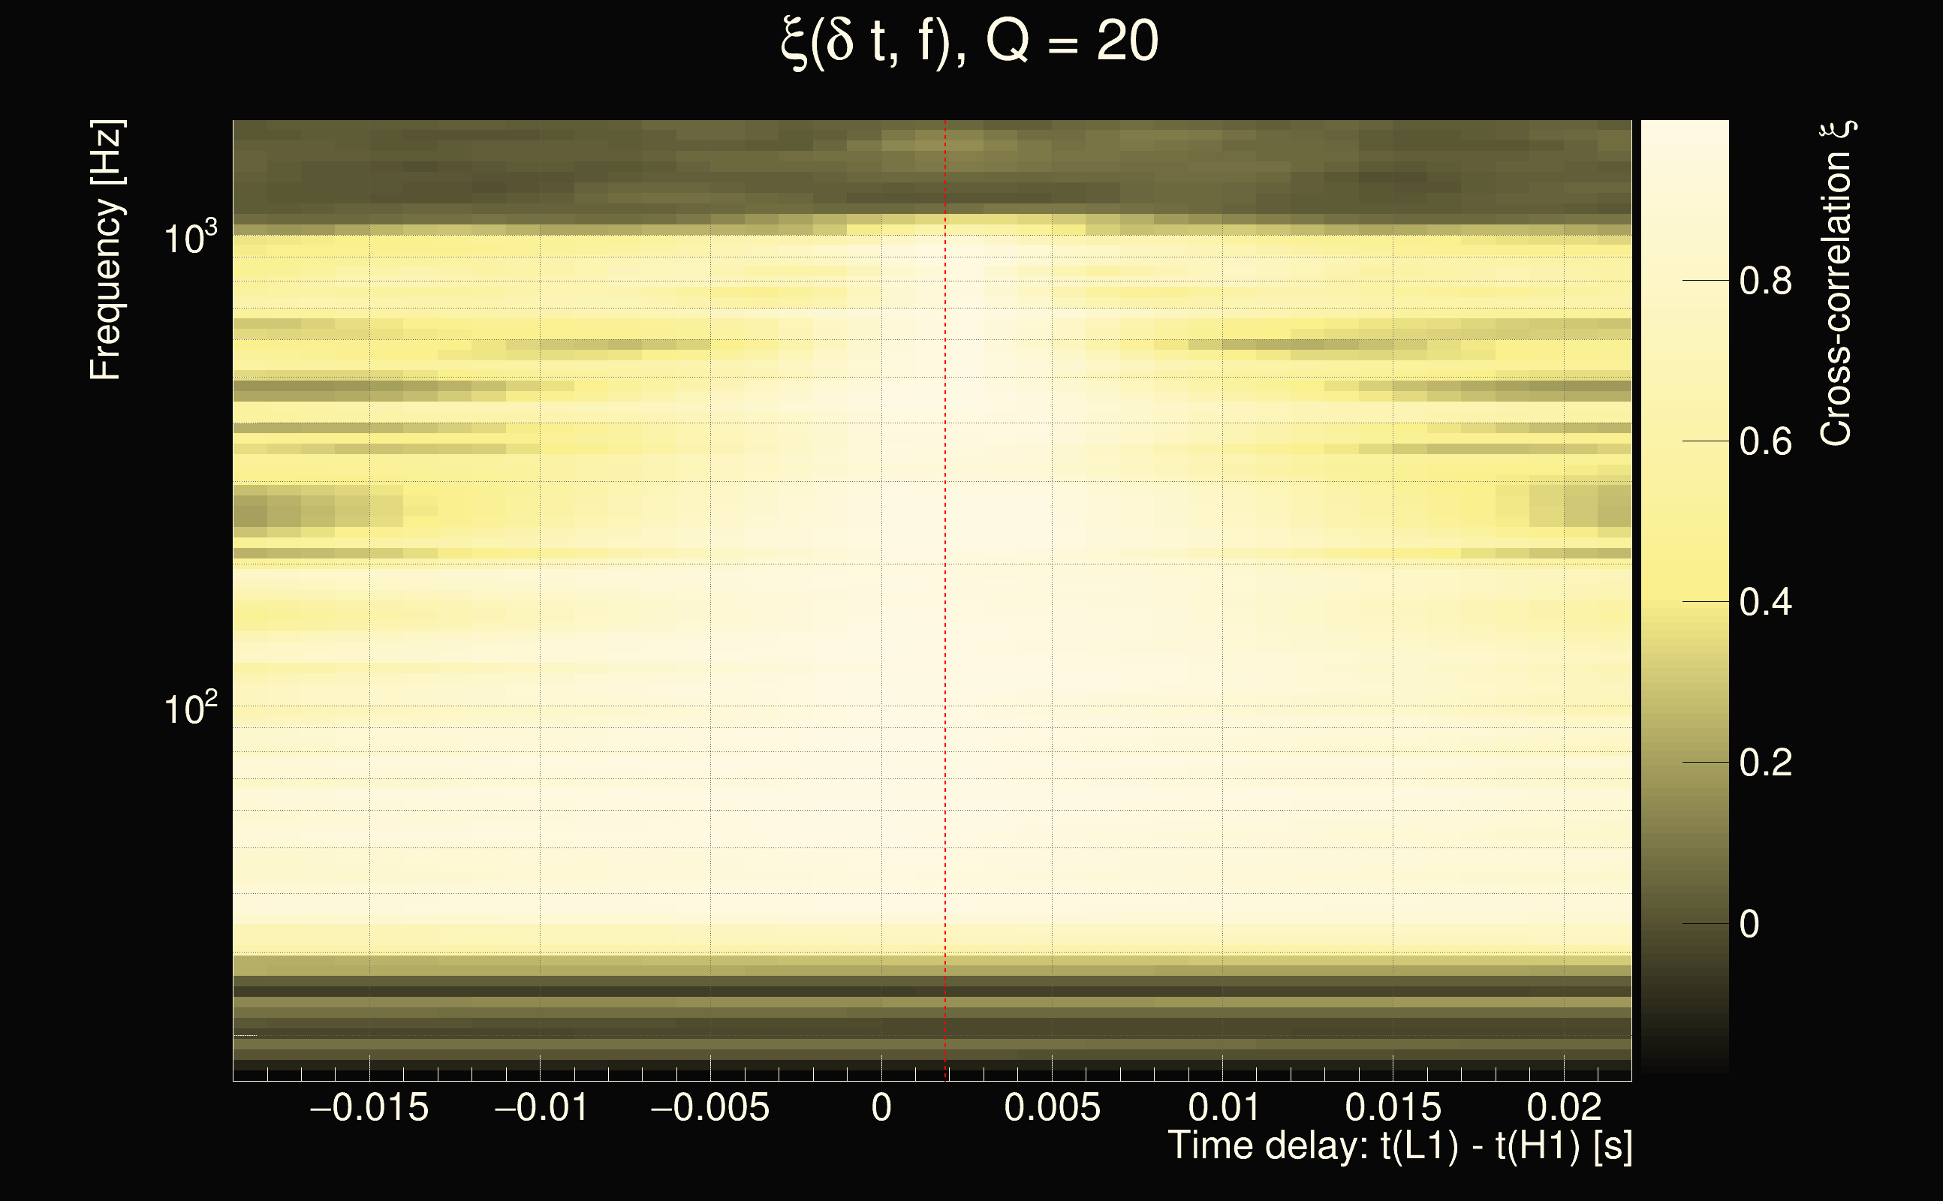Image resolution: width=1943 pixels, height=1201 pixels.
Task: Click the 0.4 label on the colorbar
Action: pyautogui.click(x=1765, y=602)
